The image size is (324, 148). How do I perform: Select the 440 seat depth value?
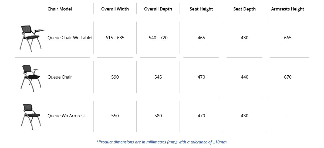coord(245,77)
